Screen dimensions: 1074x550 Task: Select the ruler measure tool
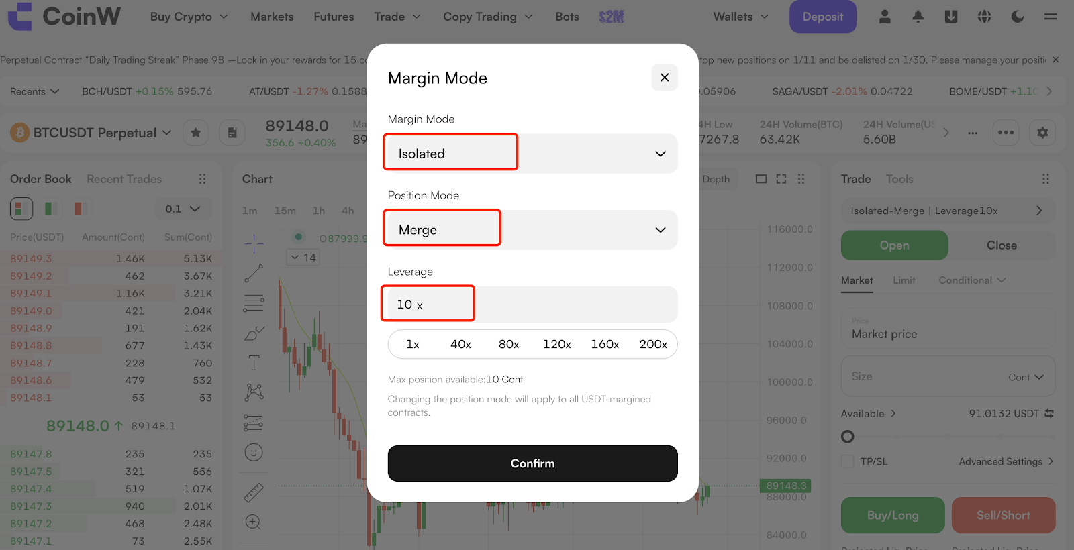(254, 492)
